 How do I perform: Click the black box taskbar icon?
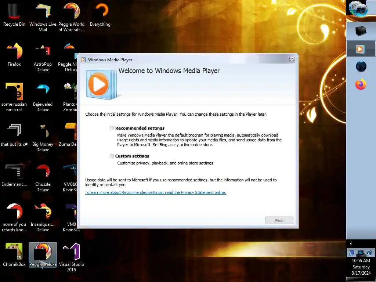click(361, 31)
